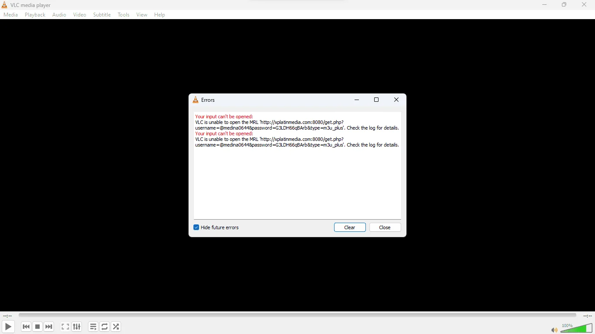Image resolution: width=595 pixels, height=334 pixels.
Task: Adjust the green volume slider
Action: [576, 328]
